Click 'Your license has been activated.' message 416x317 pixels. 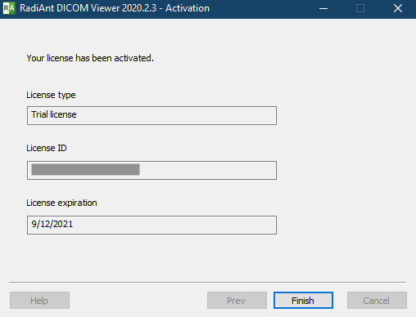tap(90, 58)
